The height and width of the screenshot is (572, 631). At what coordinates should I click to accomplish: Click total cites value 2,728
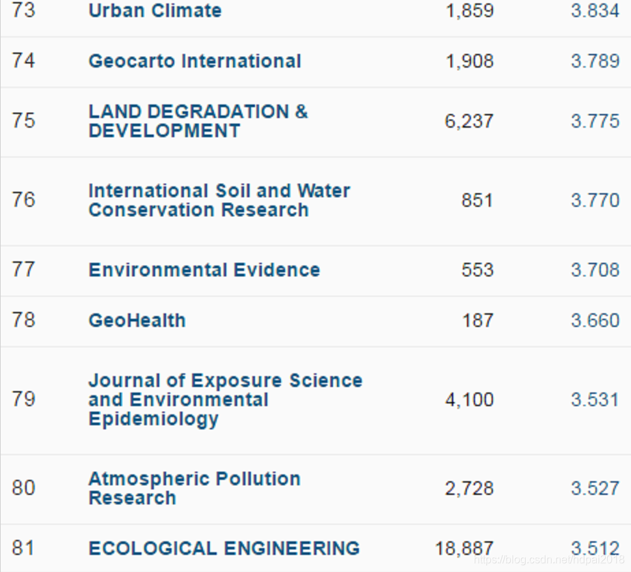(x=469, y=489)
